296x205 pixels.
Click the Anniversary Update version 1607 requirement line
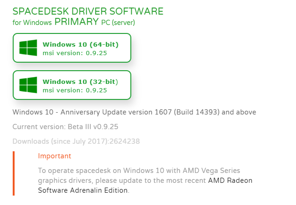pos(134,112)
